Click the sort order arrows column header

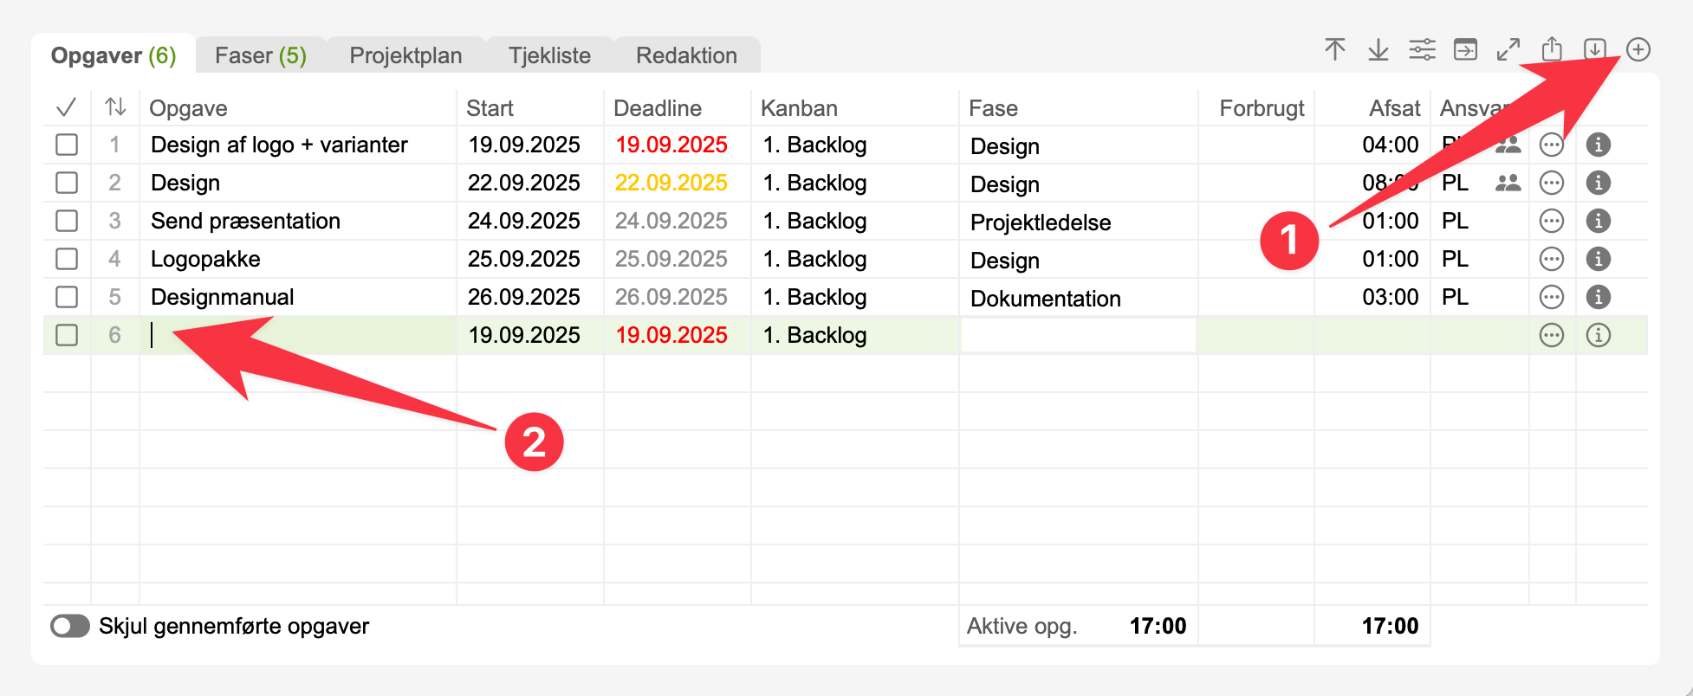coord(115,107)
